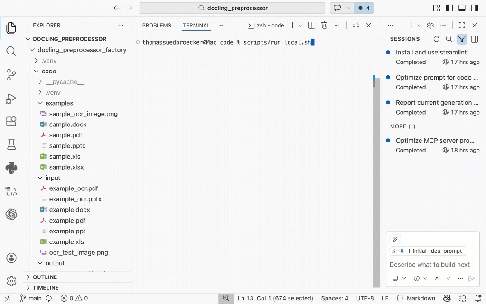Viewport: 486px width, 304px height.
Task: Switch to the PROBLEMS tab
Action: (157, 26)
